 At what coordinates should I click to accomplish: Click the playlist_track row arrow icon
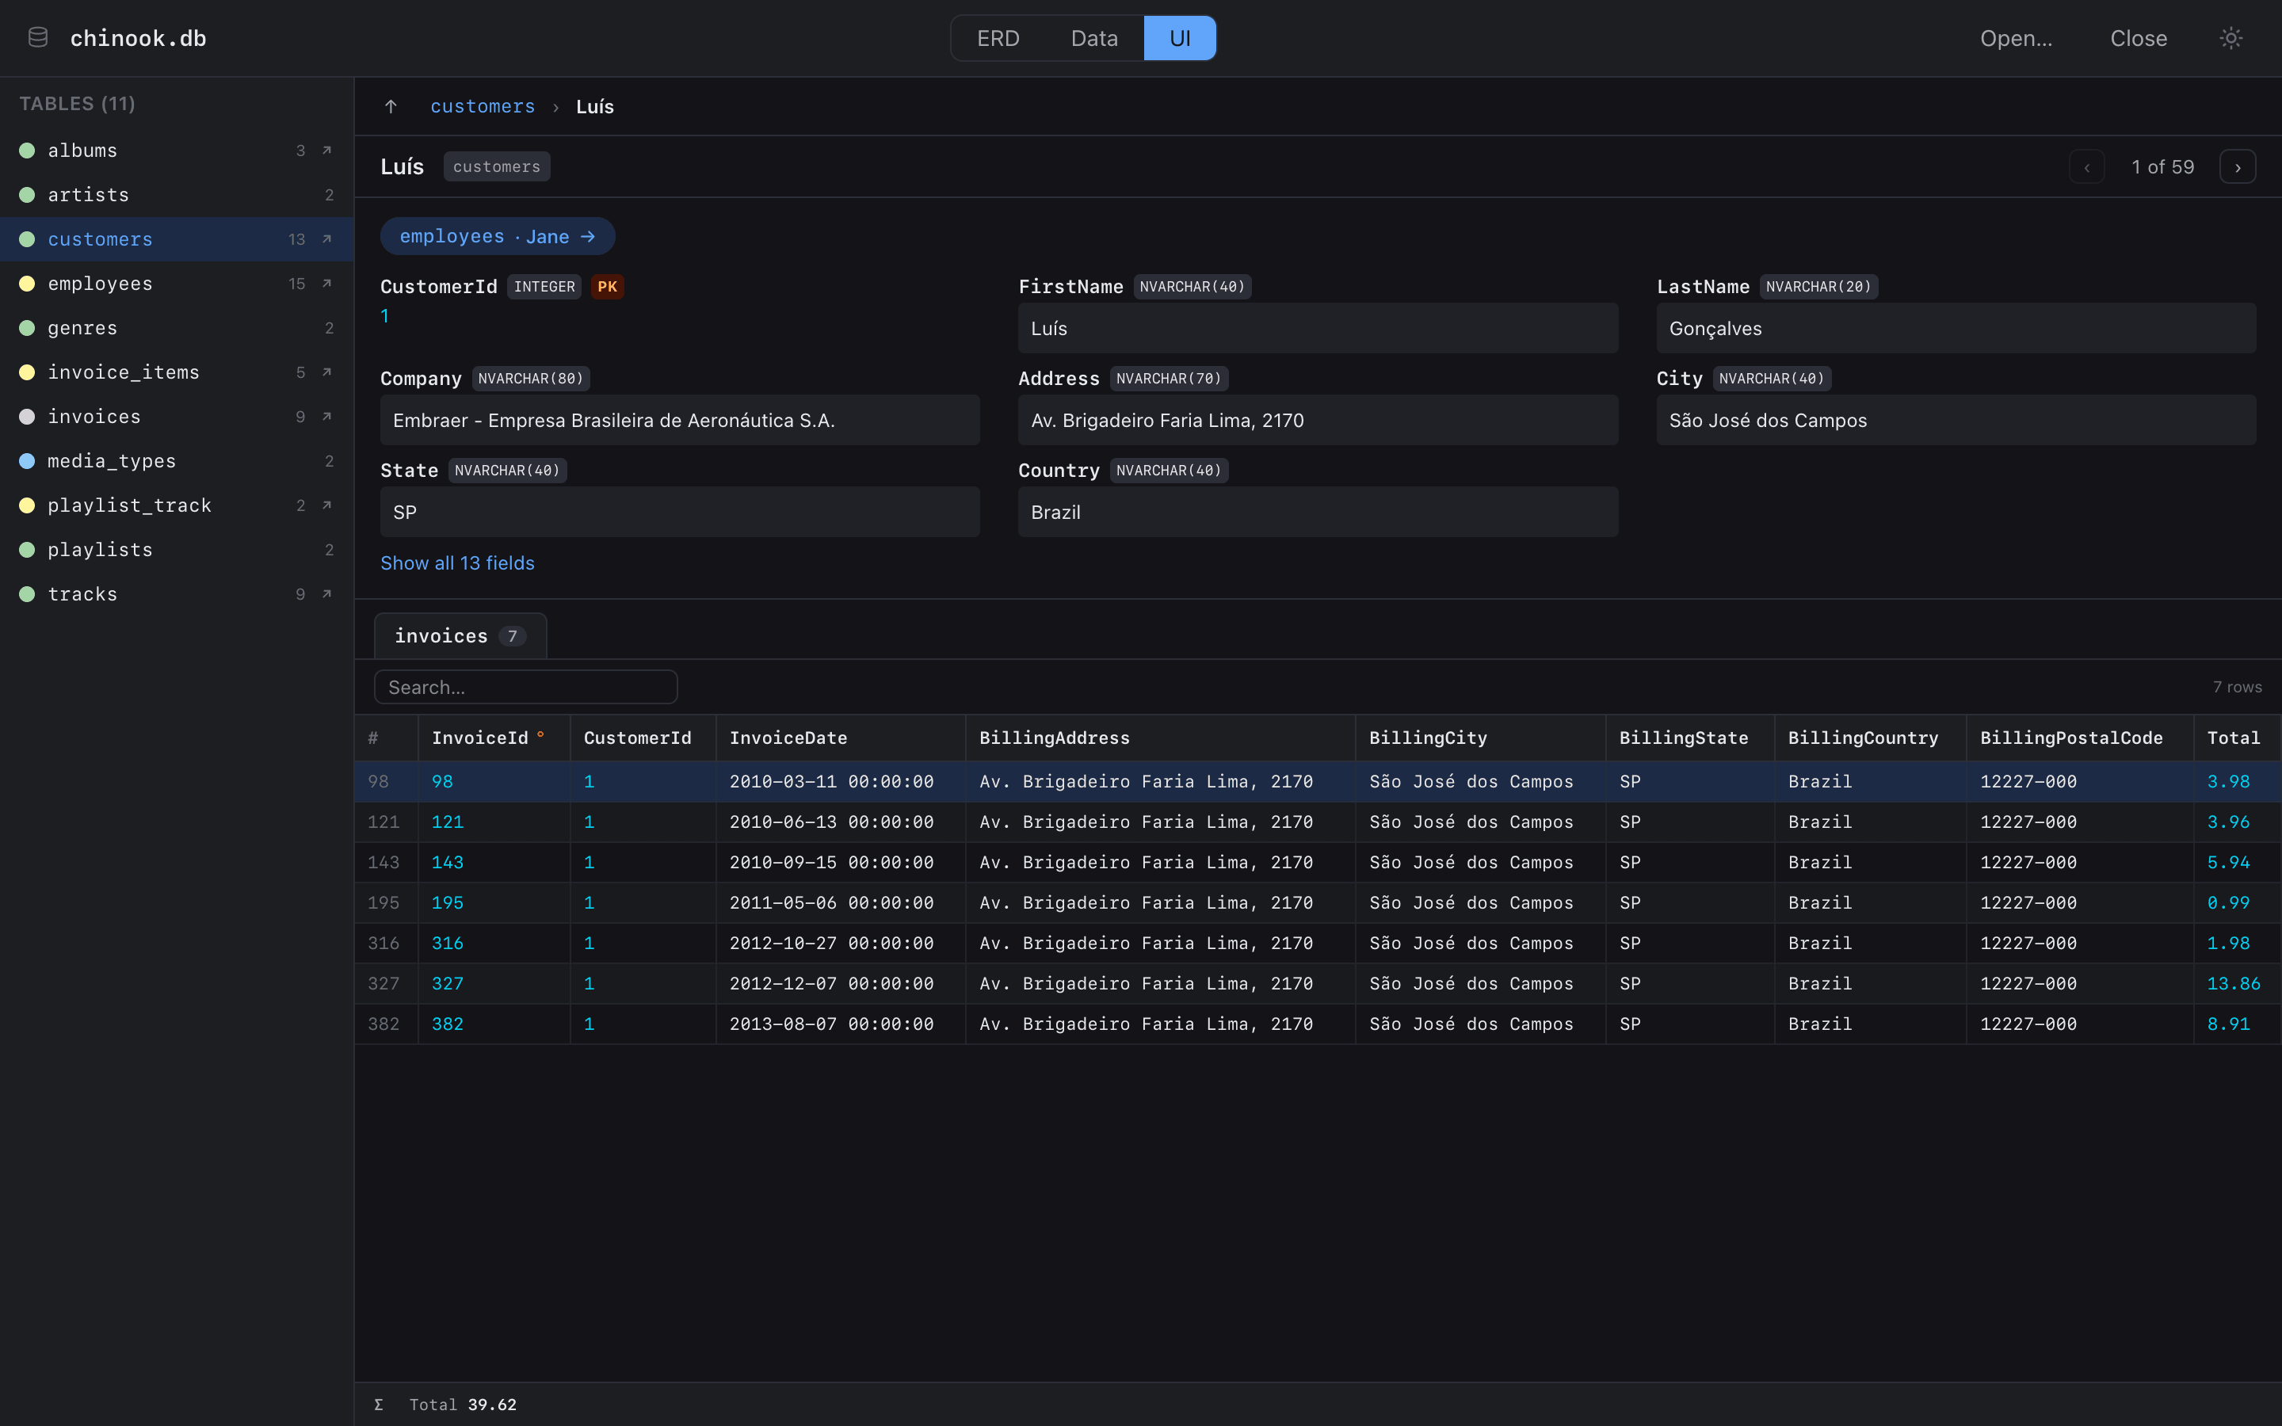327,505
